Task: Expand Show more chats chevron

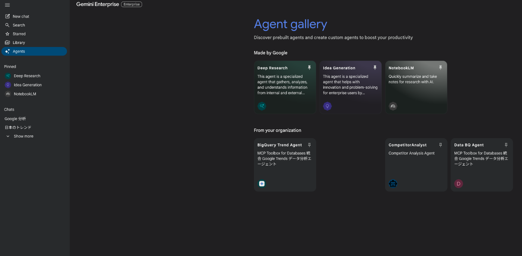Action: pos(8,136)
